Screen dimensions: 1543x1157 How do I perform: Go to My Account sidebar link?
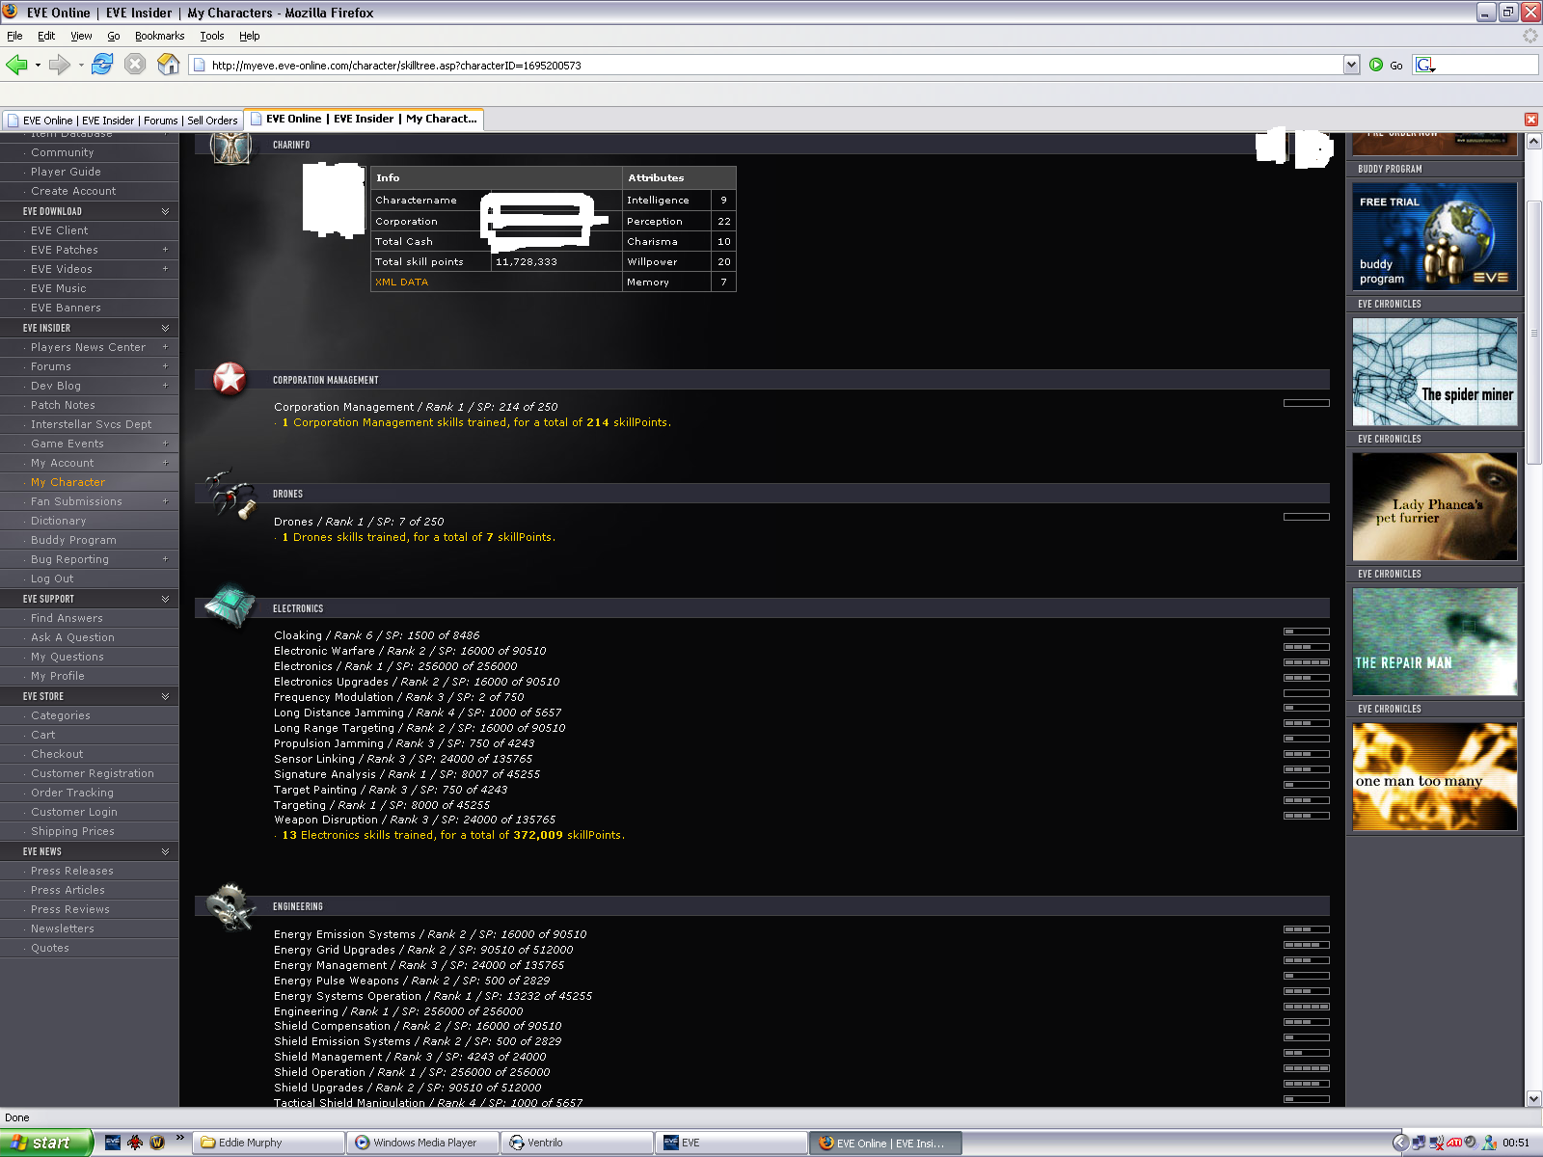click(62, 463)
